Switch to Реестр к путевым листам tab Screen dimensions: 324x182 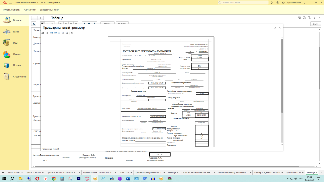pos(267,173)
